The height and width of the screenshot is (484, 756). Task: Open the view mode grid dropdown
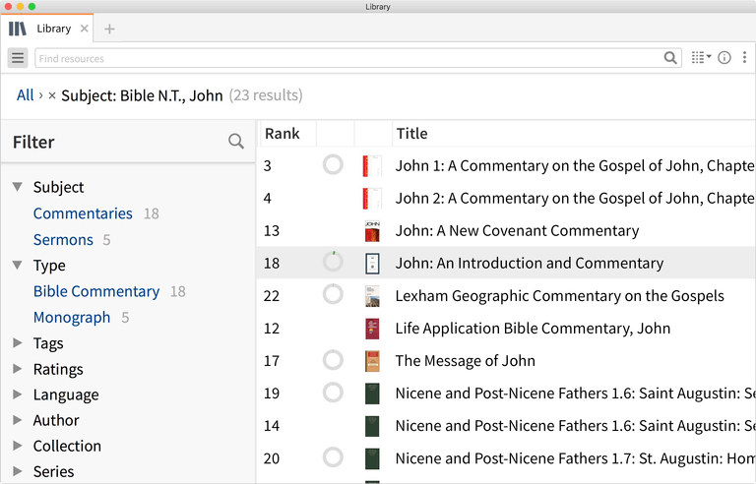click(x=701, y=58)
